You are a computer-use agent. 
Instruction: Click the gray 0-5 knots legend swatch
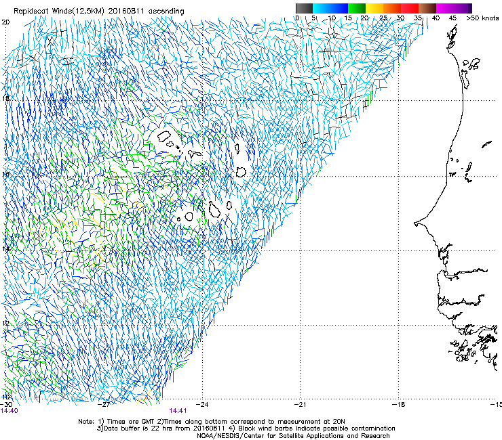[304, 8]
